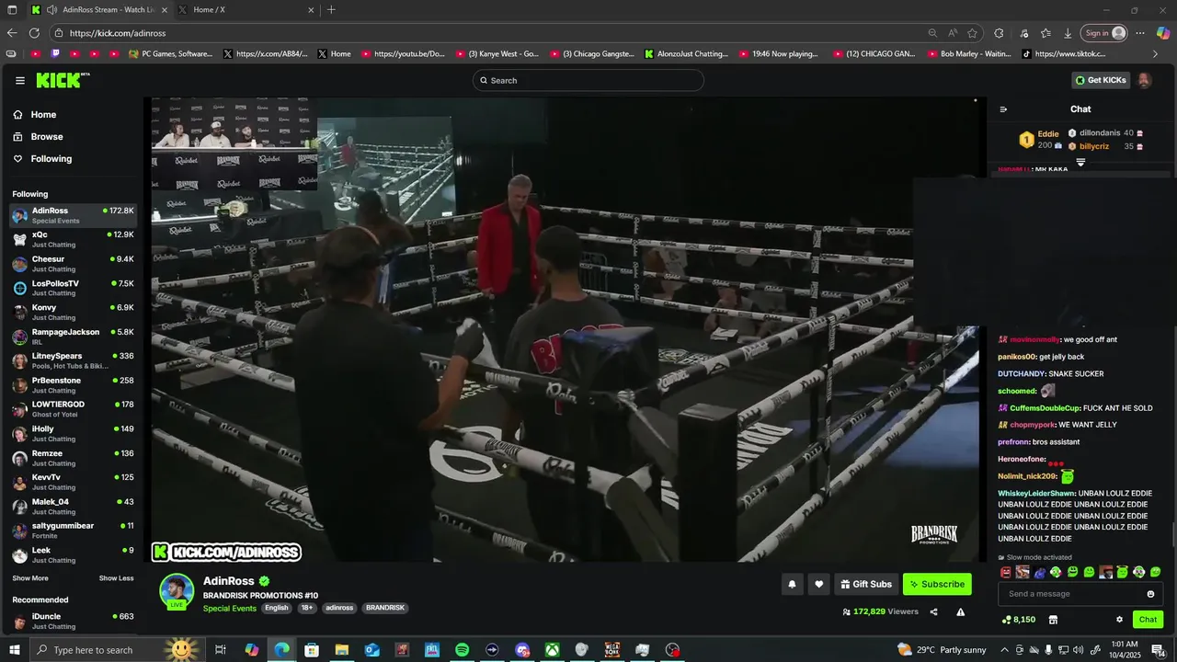Viewport: 1177px width, 662px height.
Task: Add page to favorites star icon
Action: pyautogui.click(x=972, y=33)
